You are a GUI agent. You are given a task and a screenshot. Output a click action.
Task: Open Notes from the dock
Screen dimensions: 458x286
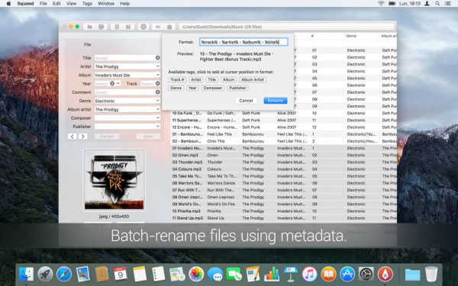(140, 275)
